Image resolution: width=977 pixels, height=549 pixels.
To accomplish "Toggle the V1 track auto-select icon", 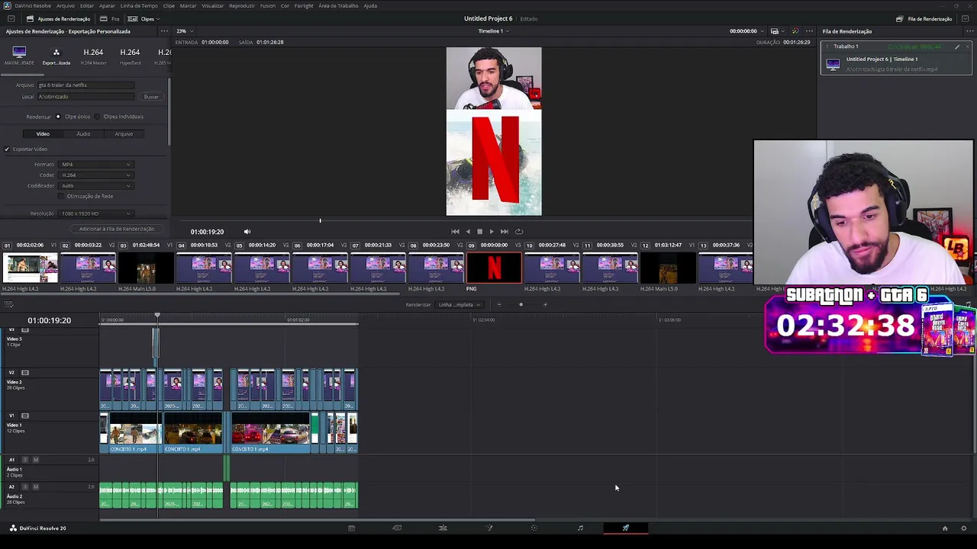I will [x=25, y=416].
